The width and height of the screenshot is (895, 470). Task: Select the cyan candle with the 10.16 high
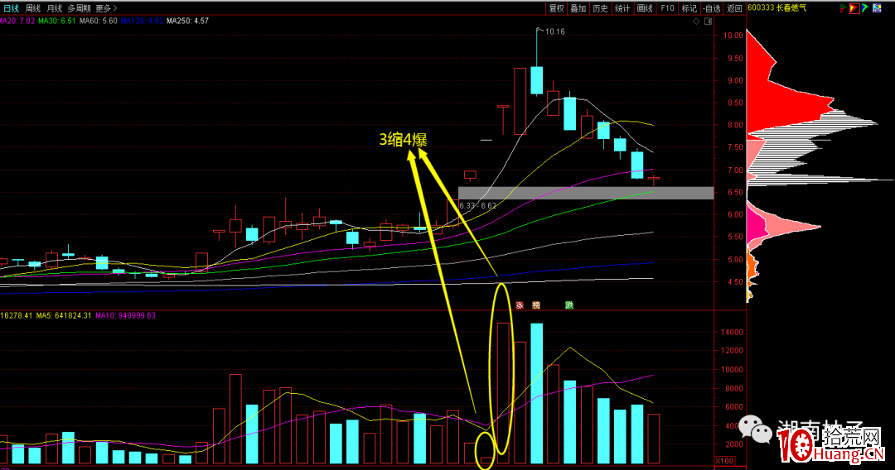(536, 79)
